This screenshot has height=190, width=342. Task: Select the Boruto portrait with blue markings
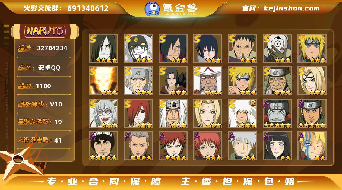click(x=312, y=146)
